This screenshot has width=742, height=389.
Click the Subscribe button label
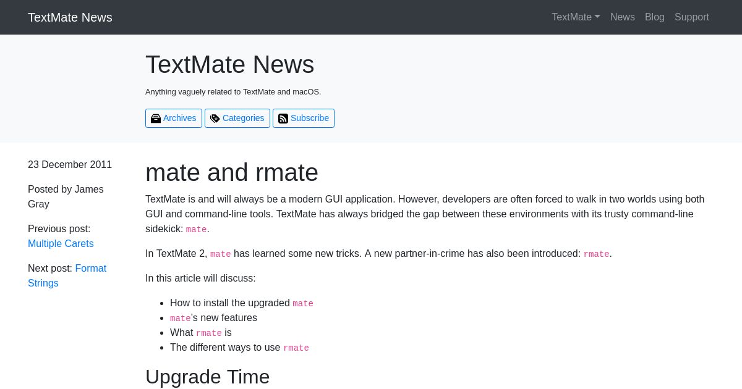click(x=310, y=118)
